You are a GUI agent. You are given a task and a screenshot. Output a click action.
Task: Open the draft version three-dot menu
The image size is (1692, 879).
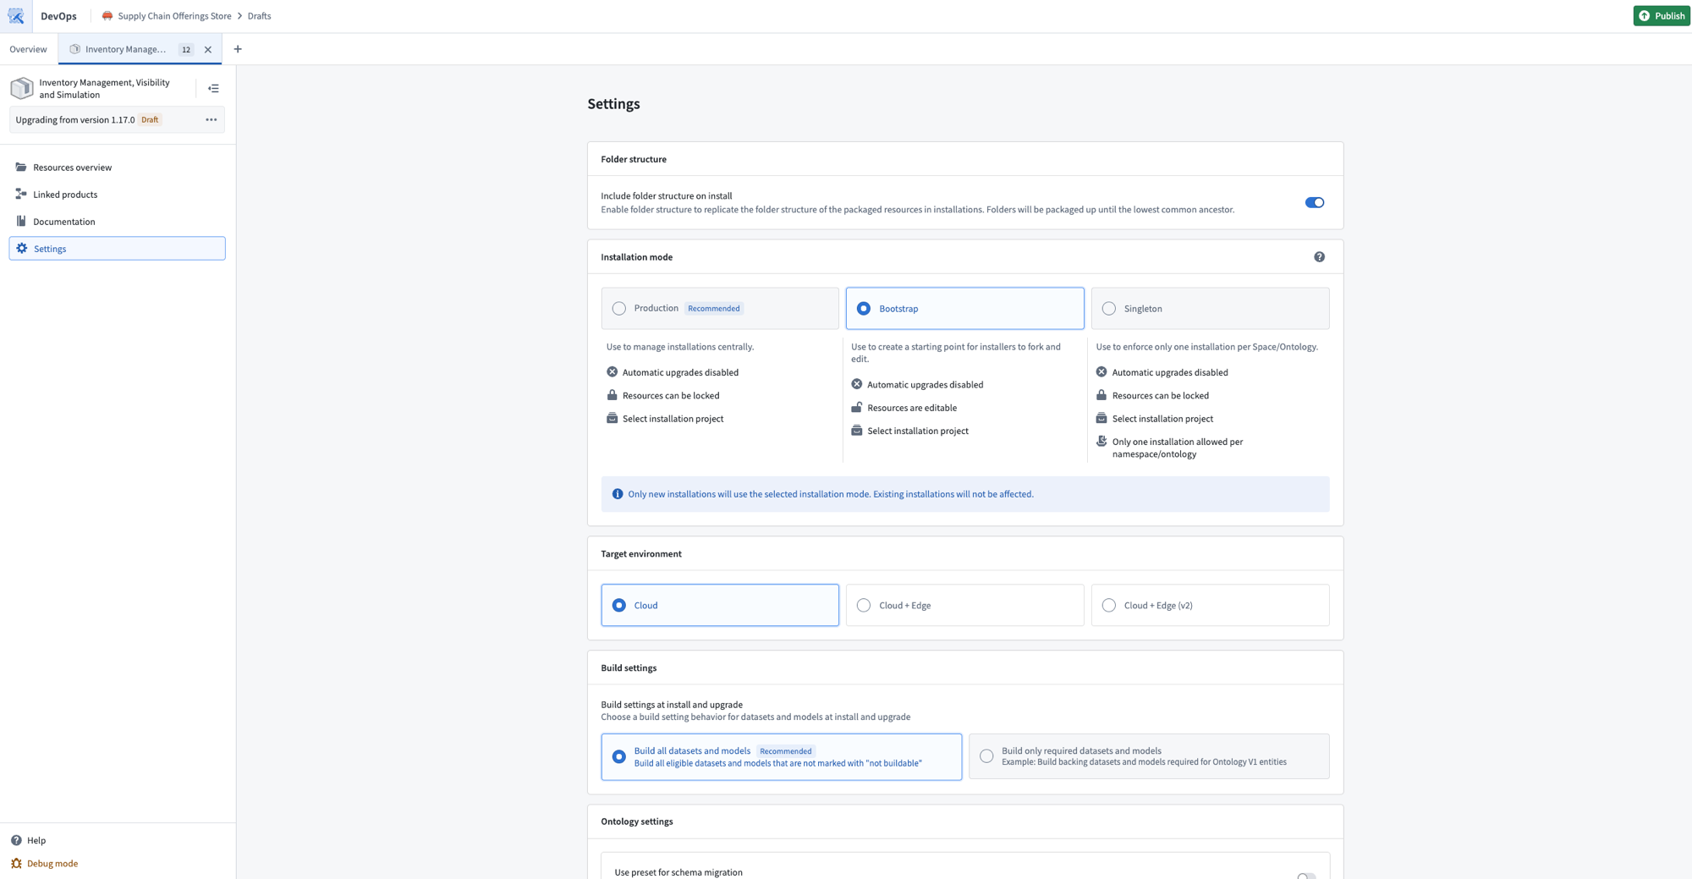211,120
